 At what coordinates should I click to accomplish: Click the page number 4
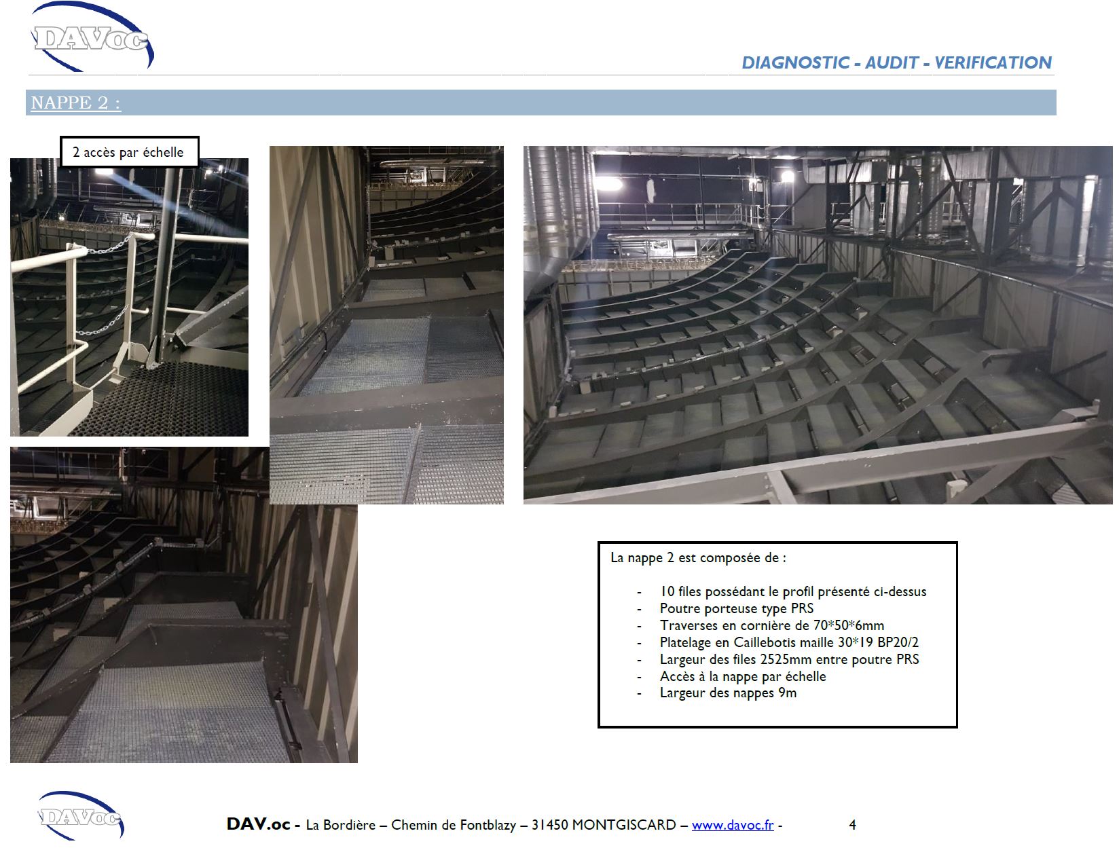[x=852, y=825]
